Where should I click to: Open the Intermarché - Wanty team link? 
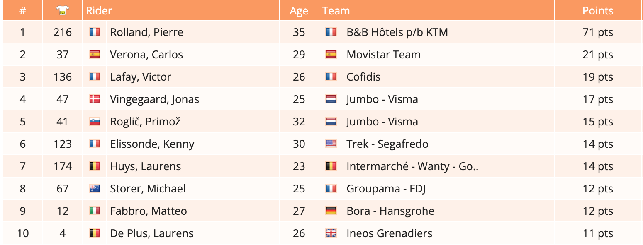[x=412, y=166]
